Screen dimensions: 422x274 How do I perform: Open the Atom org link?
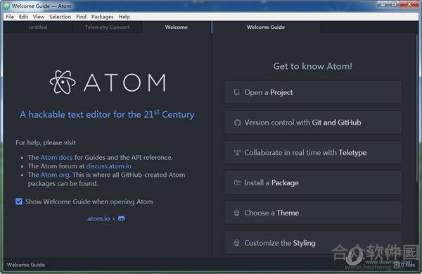pyautogui.click(x=55, y=175)
